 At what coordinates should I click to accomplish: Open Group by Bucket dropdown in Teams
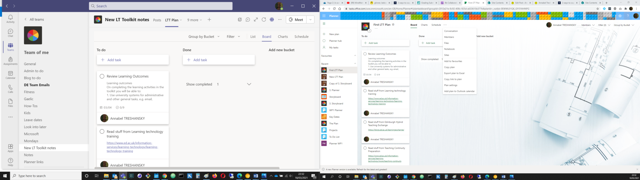tap(204, 37)
